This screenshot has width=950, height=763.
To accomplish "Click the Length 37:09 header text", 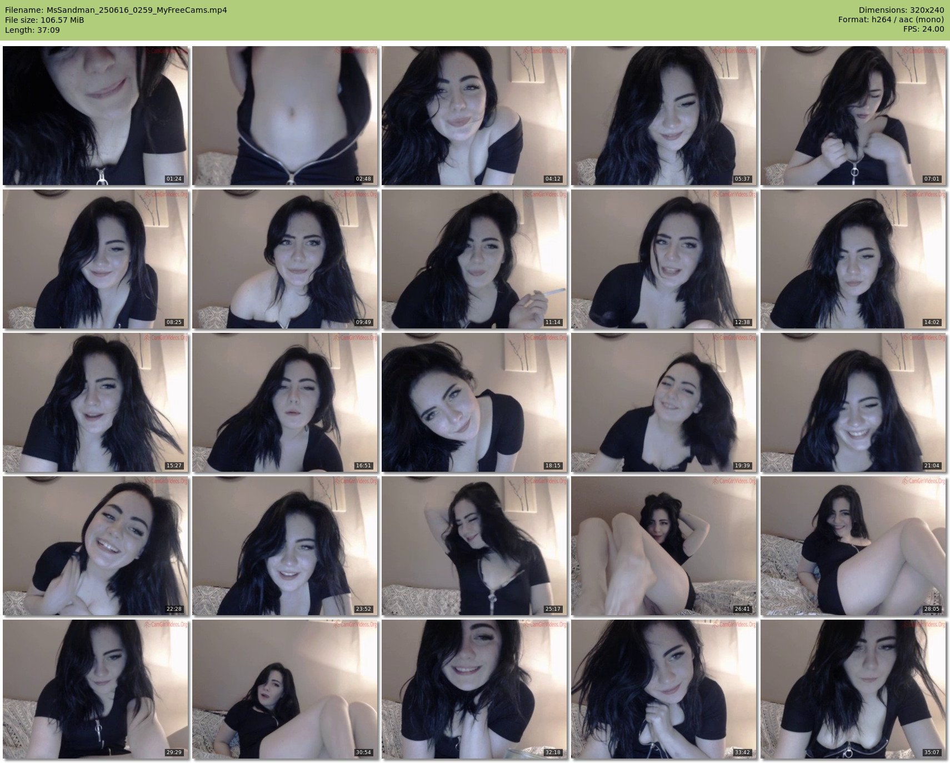I will point(32,30).
